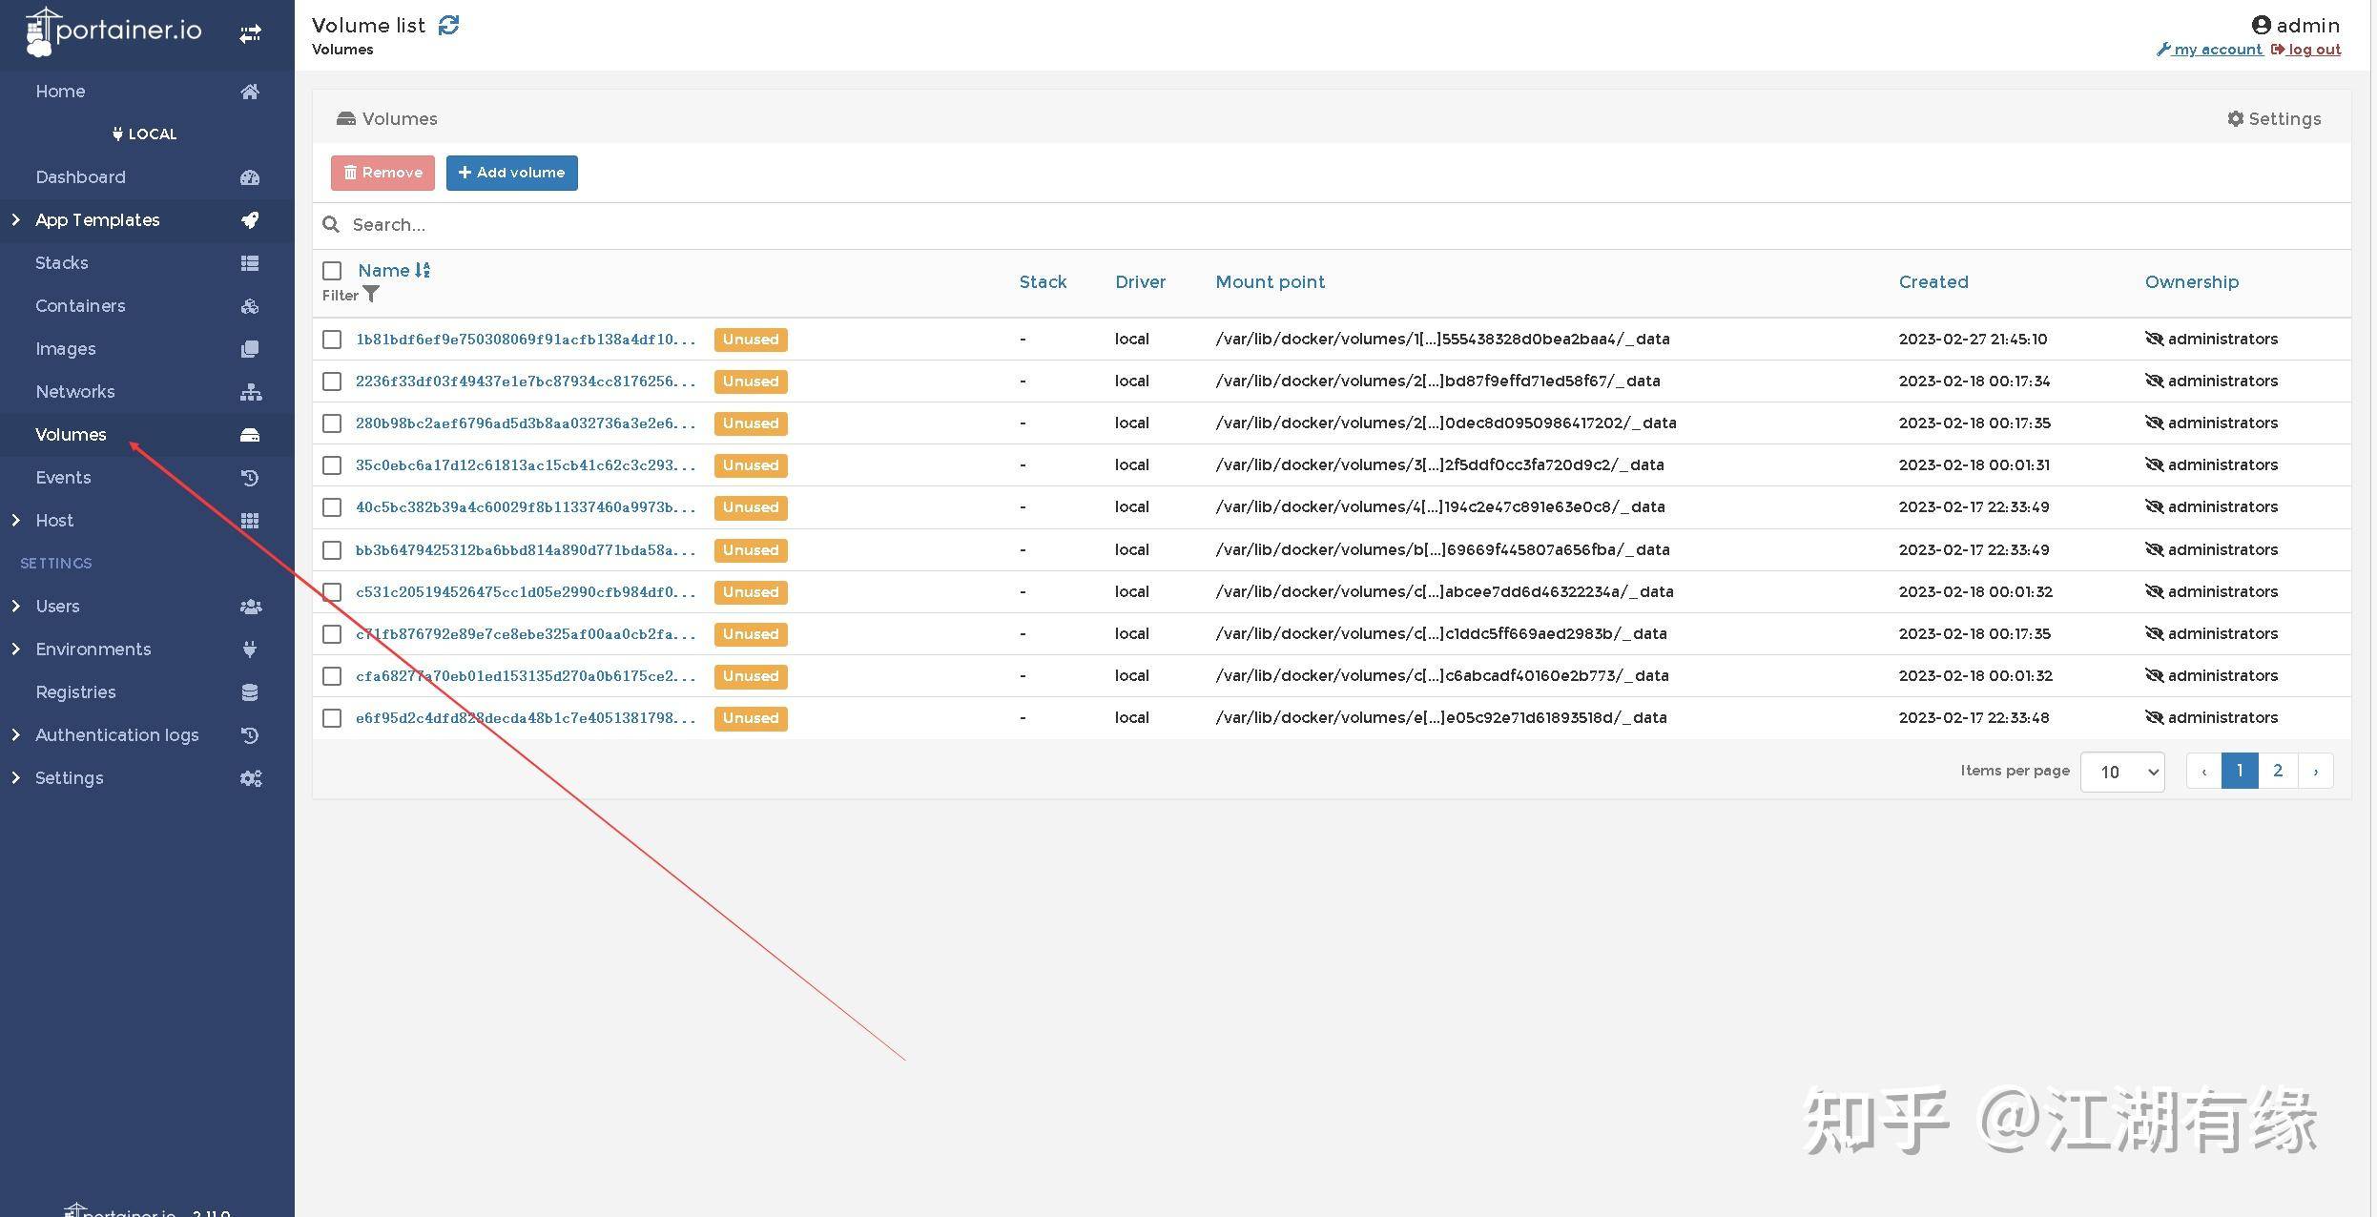
Task: Expand the Environments chevron
Action: tap(15, 650)
